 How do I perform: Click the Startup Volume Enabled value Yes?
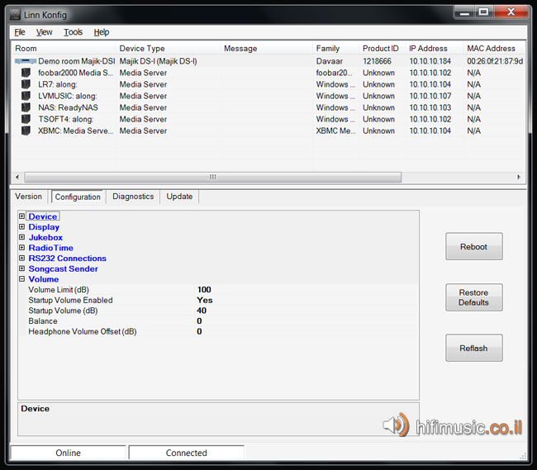[205, 300]
